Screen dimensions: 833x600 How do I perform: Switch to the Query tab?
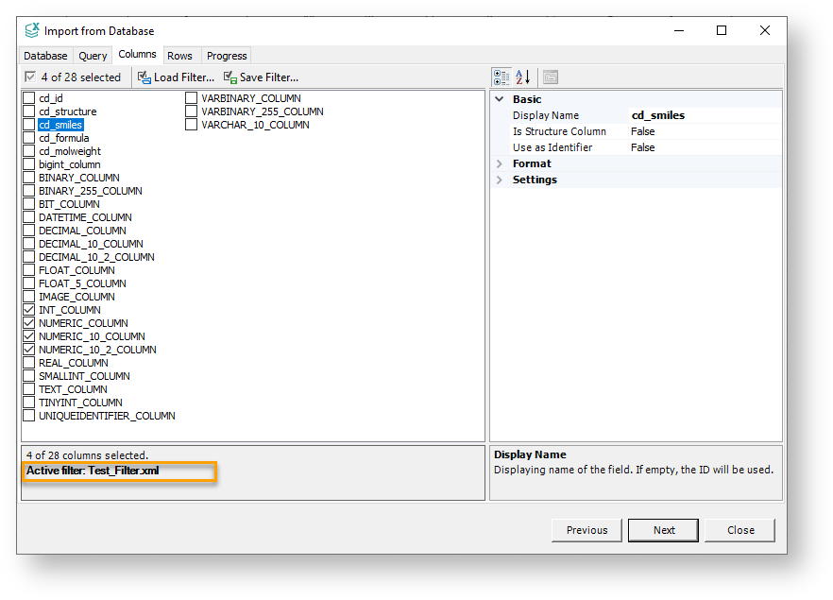click(93, 55)
